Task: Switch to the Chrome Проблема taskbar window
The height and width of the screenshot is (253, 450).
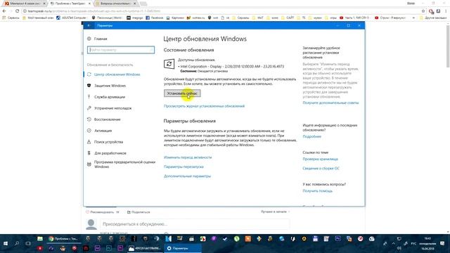Action: tap(63, 239)
